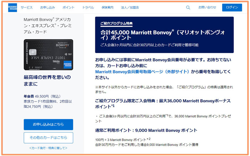This screenshot has width=250, height=156.
Task: Click the ログイン button
Action: (232, 7)
